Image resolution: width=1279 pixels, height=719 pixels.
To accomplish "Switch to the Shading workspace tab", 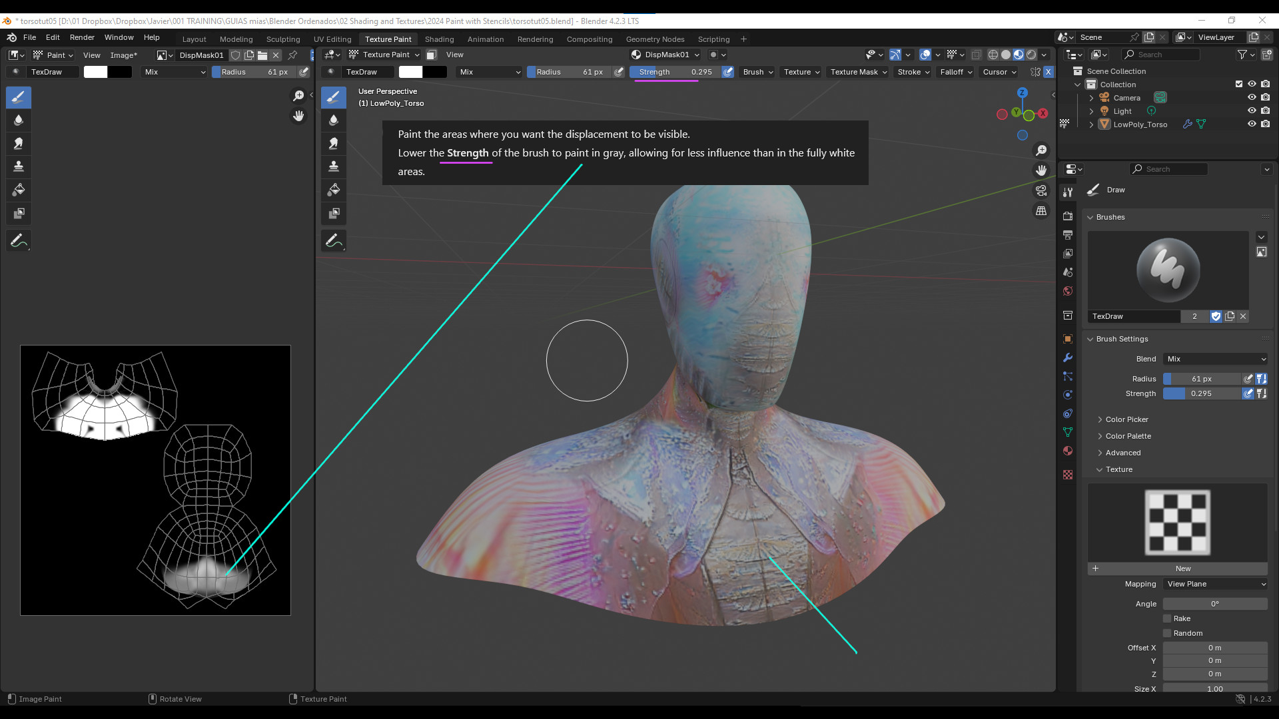I will [x=439, y=39].
